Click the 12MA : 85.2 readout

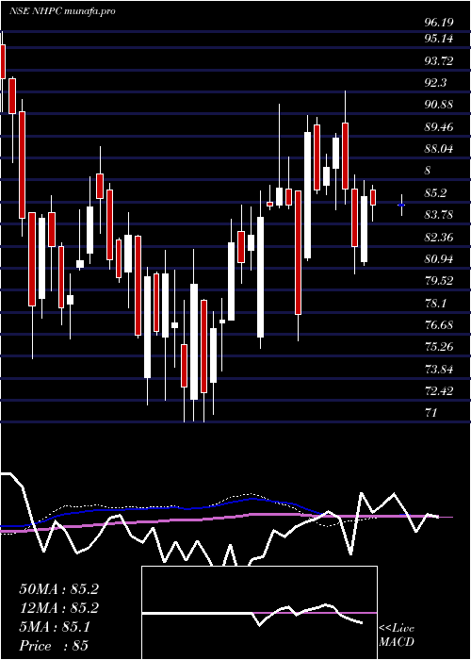pyautogui.click(x=58, y=608)
